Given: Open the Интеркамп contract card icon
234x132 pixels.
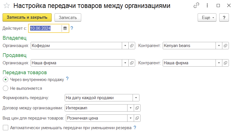Looking at the screenshot, I should pos(137,108).
